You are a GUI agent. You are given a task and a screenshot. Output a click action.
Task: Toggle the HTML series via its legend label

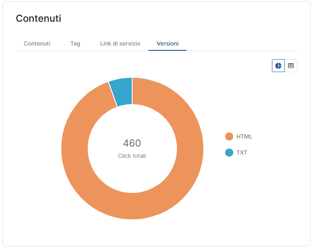[x=244, y=136]
